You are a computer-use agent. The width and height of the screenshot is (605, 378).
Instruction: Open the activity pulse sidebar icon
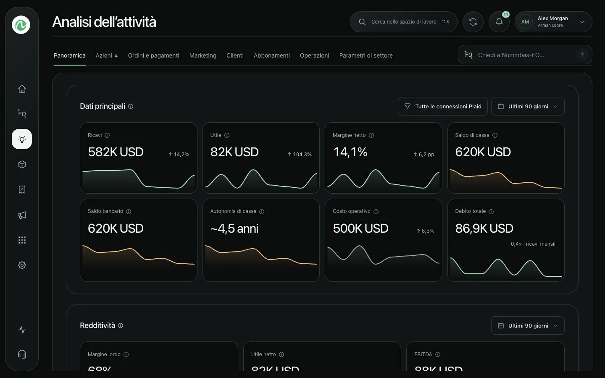click(x=22, y=330)
